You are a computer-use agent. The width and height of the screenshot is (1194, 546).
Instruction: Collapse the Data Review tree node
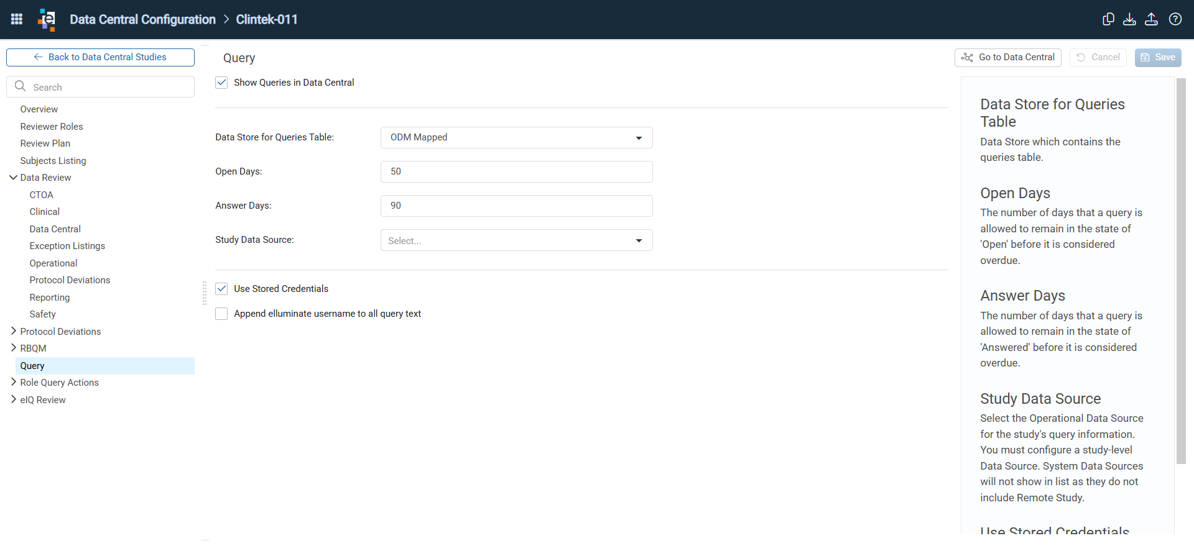(13, 178)
